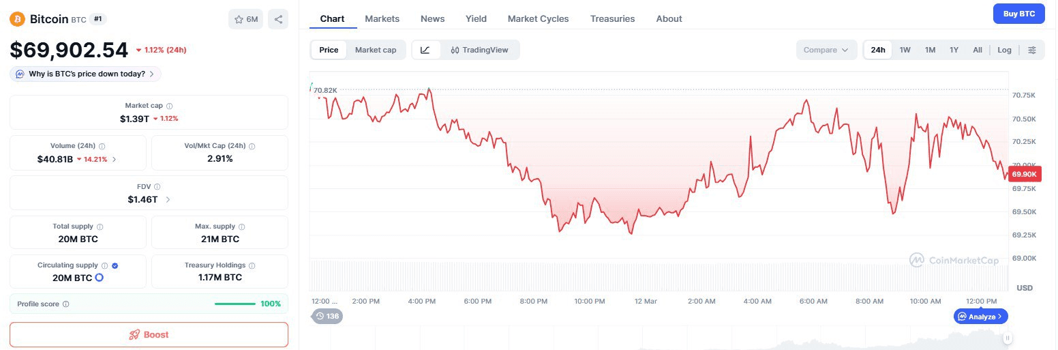Click Treasury Holdings info icon
Image resolution: width=1058 pixels, height=350 pixels.
click(252, 265)
